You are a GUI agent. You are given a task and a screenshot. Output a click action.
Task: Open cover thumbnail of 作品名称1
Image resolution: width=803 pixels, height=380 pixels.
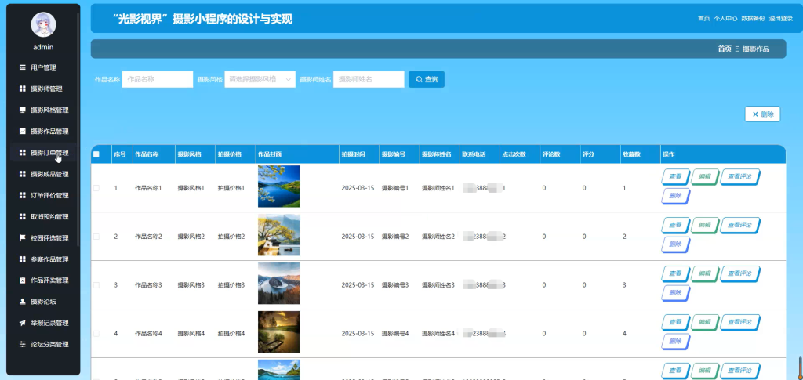pos(278,186)
